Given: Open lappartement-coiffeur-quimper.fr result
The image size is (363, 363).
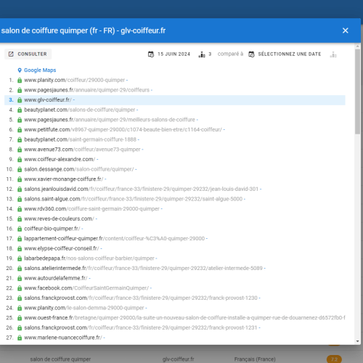Looking at the screenshot, I should (x=115, y=239).
